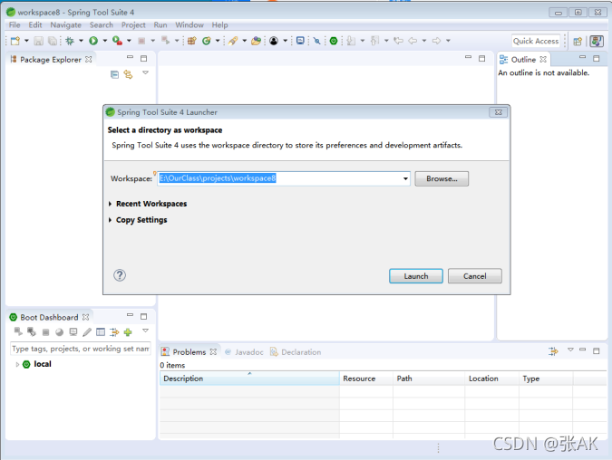Click the New Java Class green icon
The height and width of the screenshot is (460, 612).
click(x=207, y=41)
